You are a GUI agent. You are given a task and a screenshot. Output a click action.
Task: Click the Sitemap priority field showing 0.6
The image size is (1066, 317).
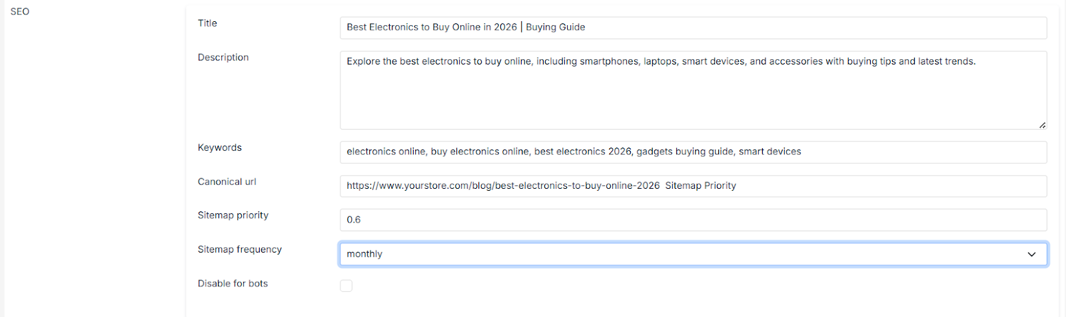(x=693, y=220)
